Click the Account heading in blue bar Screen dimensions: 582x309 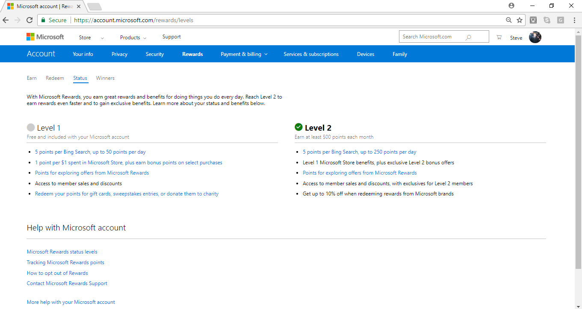pyautogui.click(x=41, y=54)
